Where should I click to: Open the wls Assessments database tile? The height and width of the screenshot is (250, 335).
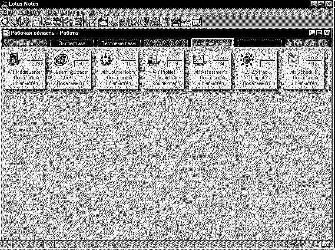click(211, 70)
